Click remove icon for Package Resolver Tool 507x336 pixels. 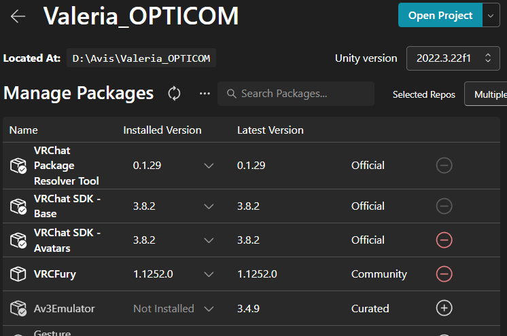click(x=444, y=165)
